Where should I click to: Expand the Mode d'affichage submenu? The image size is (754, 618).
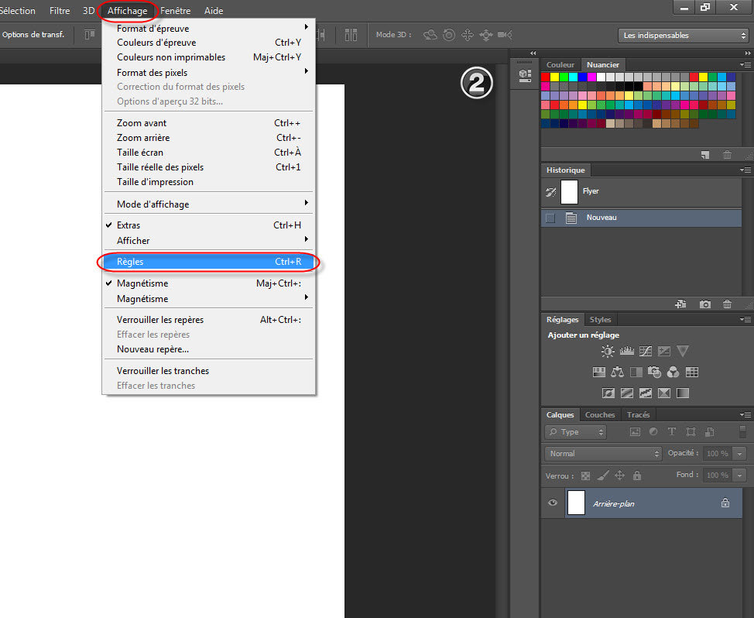pyautogui.click(x=209, y=204)
